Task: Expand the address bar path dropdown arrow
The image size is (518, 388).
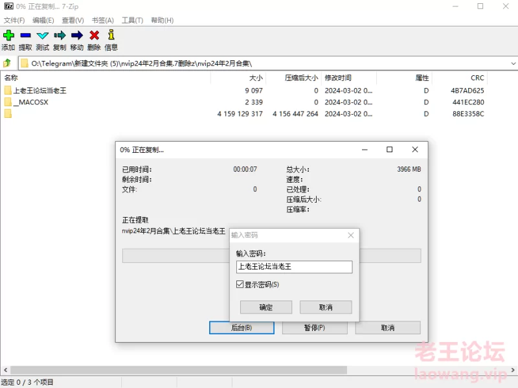Action: (513, 63)
